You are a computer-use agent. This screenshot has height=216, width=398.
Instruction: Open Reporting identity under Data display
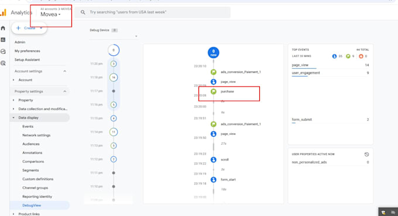[37, 197]
